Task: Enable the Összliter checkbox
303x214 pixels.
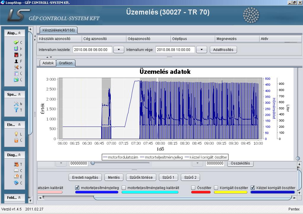Action: click(193, 188)
